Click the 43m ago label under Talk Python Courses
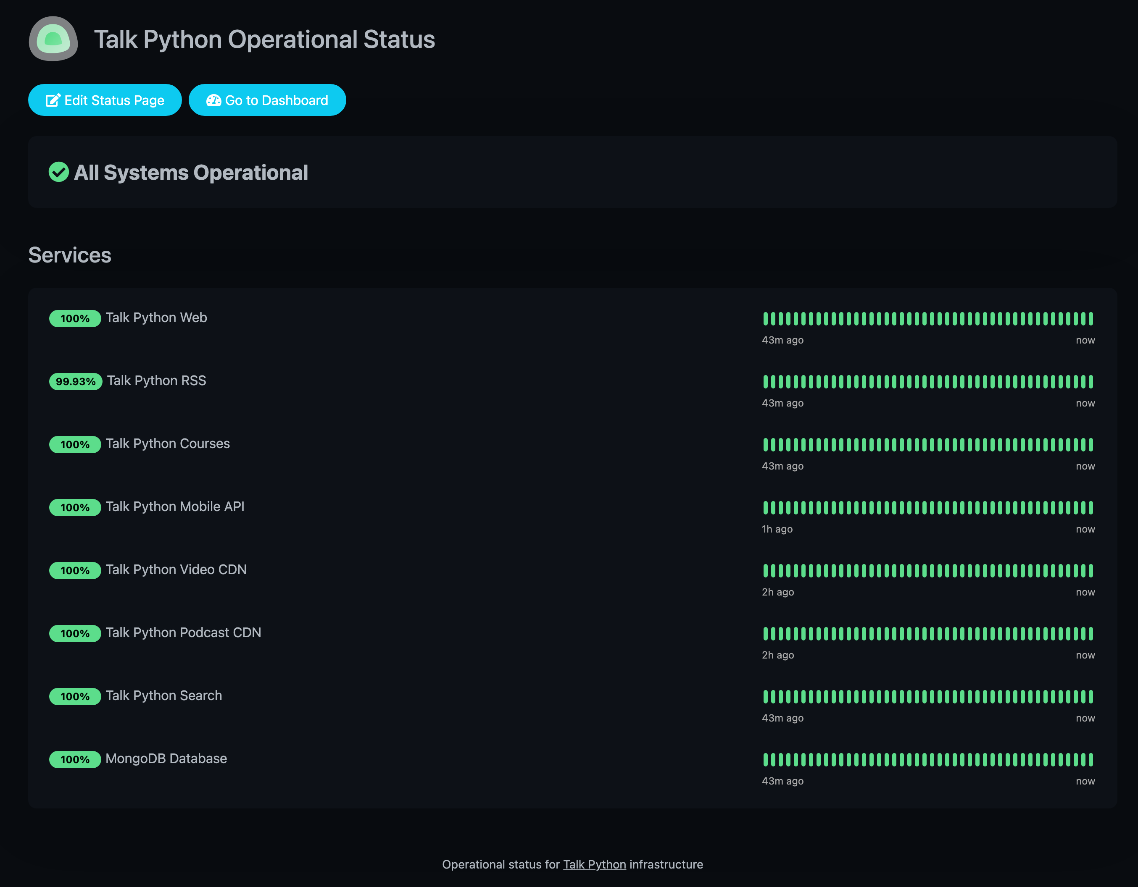 coord(782,466)
